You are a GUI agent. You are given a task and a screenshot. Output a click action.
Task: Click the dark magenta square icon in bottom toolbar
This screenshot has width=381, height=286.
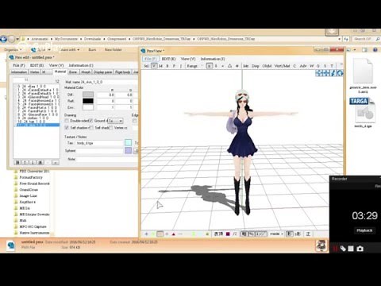pos(228,234)
